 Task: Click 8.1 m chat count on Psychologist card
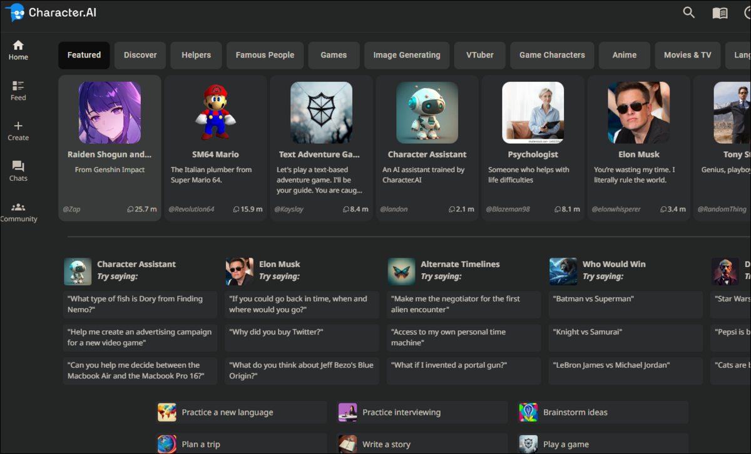tap(568, 209)
